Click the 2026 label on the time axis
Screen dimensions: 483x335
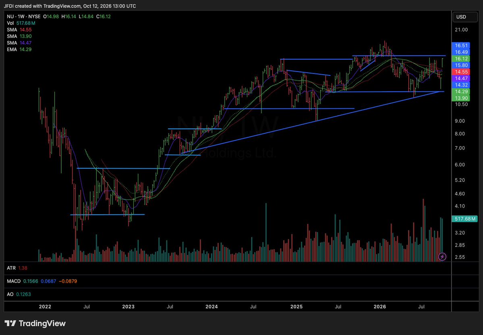379,307
